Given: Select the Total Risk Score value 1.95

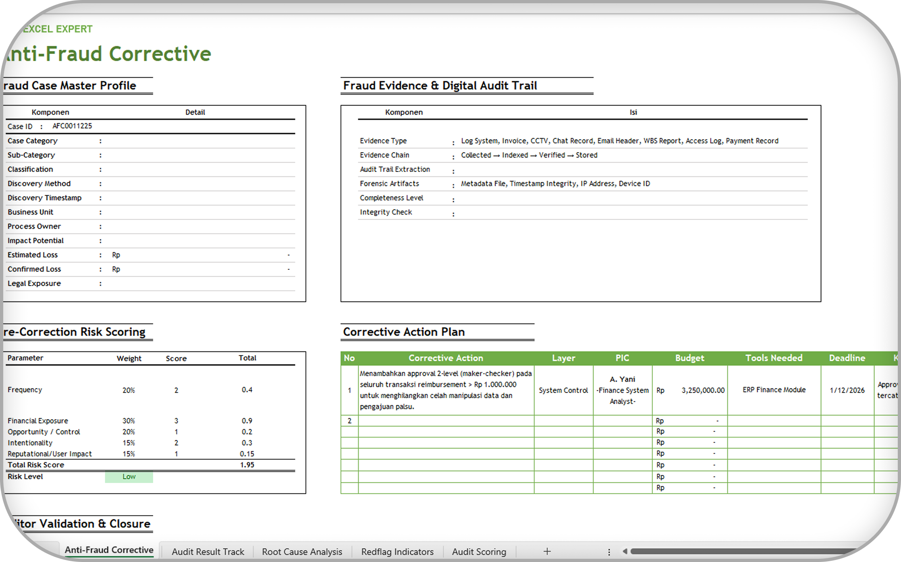Looking at the screenshot, I should pyautogui.click(x=247, y=465).
